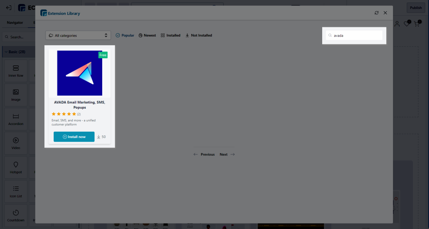Viewport: 429px width, 229px height.
Task: Click the AVADA Email Marketing, SMS, Popups title
Action: (x=80, y=105)
